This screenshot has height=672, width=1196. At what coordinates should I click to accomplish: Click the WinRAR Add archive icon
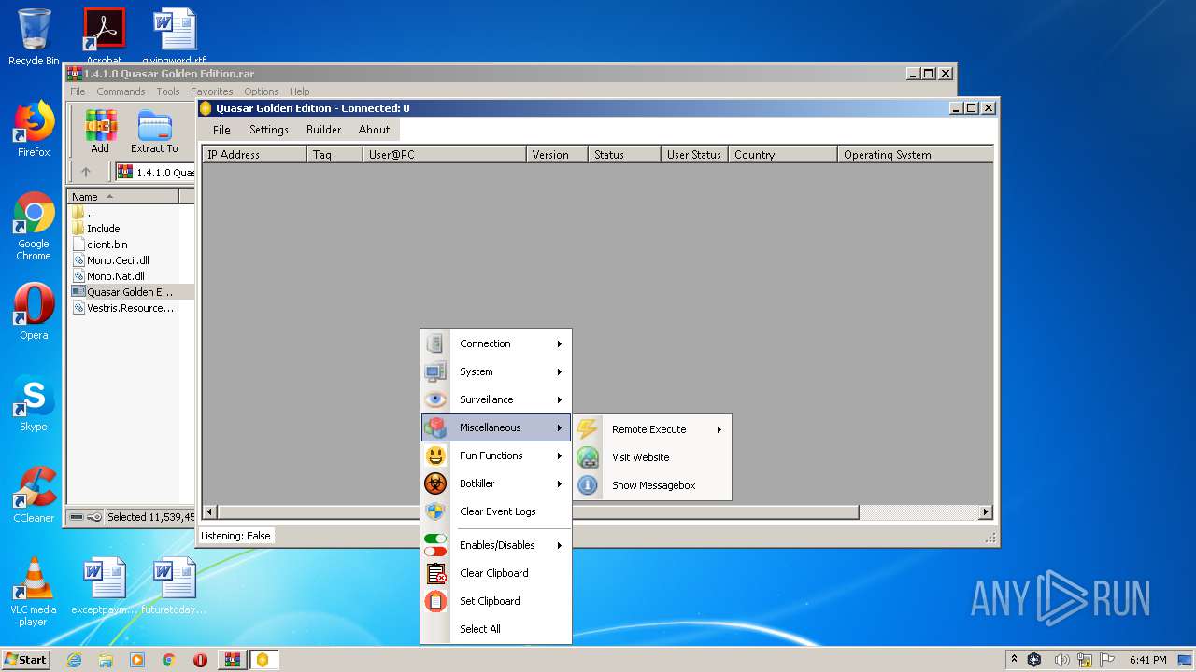tap(100, 125)
